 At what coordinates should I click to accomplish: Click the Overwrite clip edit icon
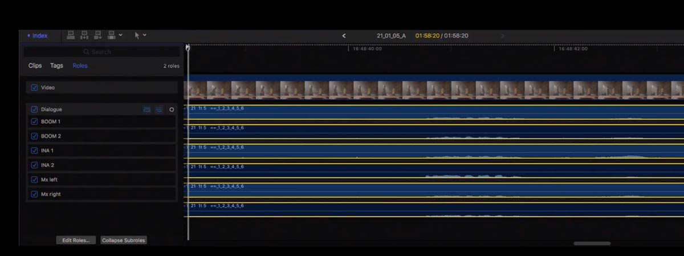pos(112,35)
